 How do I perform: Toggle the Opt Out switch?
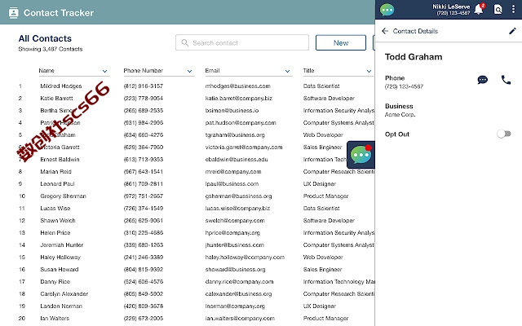504,134
